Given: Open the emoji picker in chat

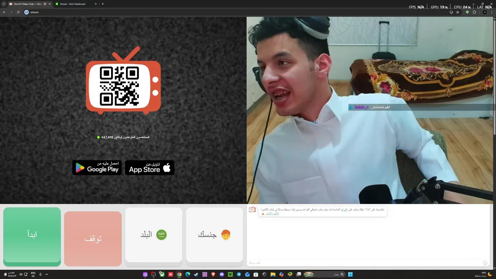Looking at the screenshot, I should coord(485,263).
